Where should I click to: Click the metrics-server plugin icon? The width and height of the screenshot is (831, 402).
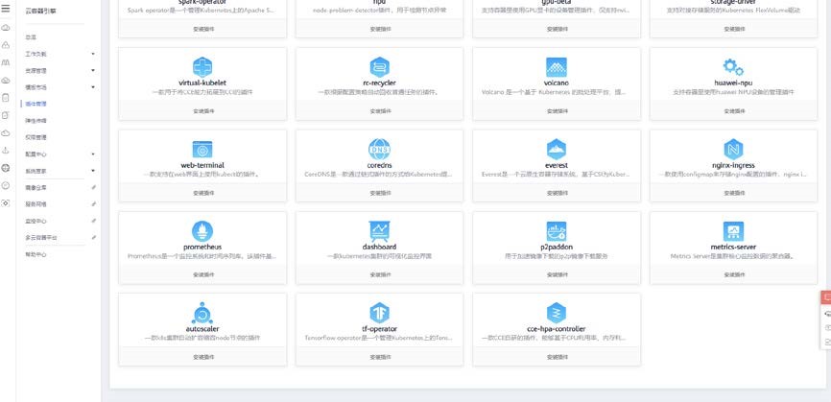click(733, 231)
